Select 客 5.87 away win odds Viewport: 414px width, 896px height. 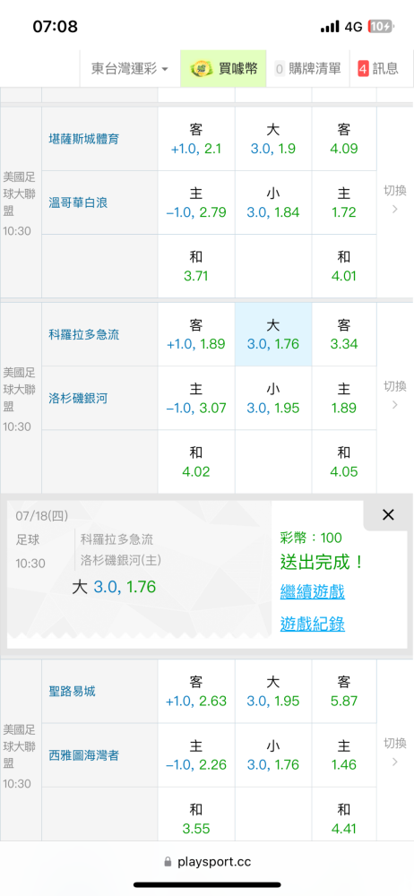(344, 691)
